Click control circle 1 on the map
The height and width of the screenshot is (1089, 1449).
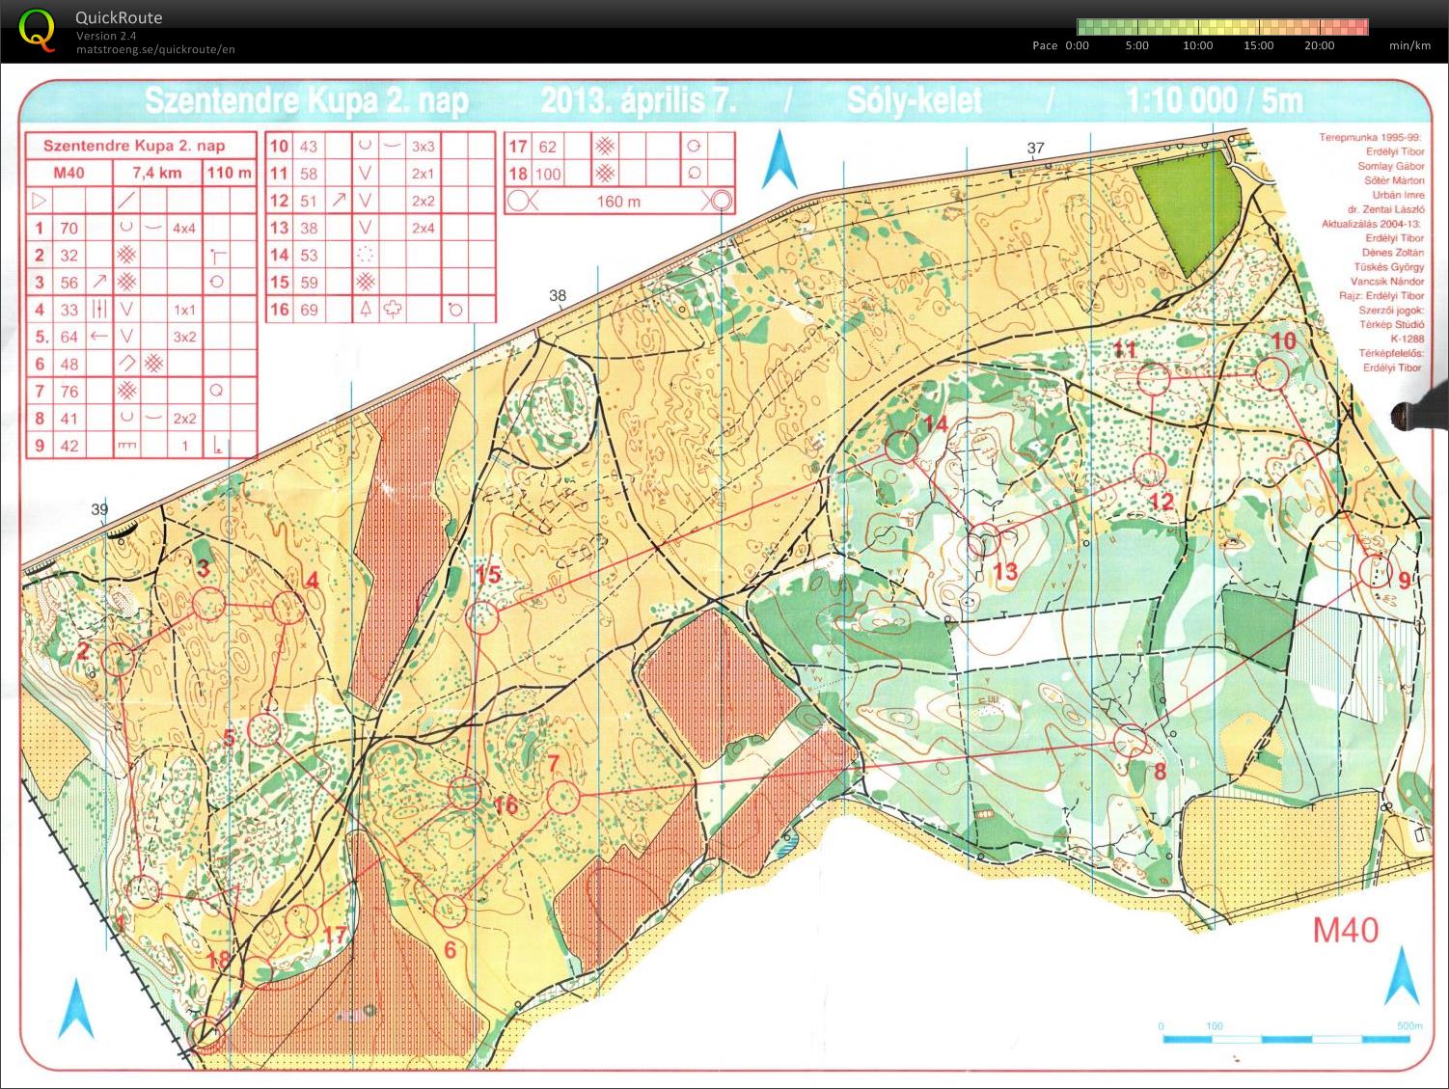(144, 890)
